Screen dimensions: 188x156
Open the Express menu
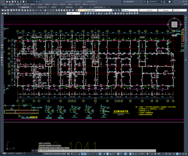click(x=93, y=4)
